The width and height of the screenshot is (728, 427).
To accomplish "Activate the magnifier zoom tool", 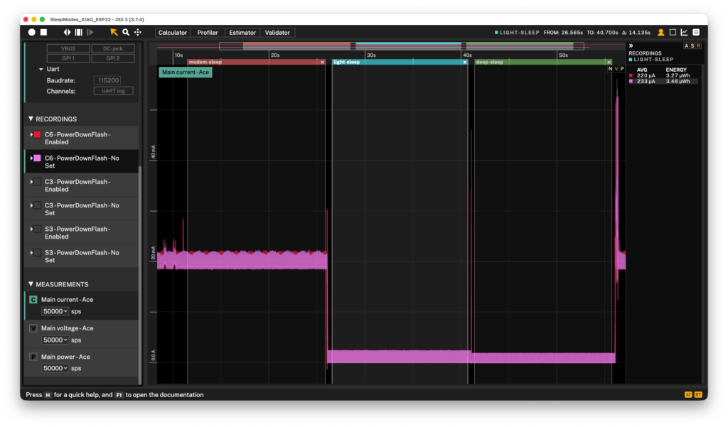I will [x=126, y=32].
